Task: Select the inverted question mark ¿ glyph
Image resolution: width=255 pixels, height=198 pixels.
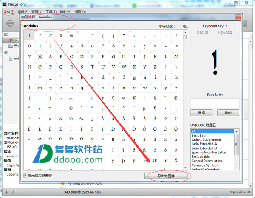Action: (x=92, y=119)
